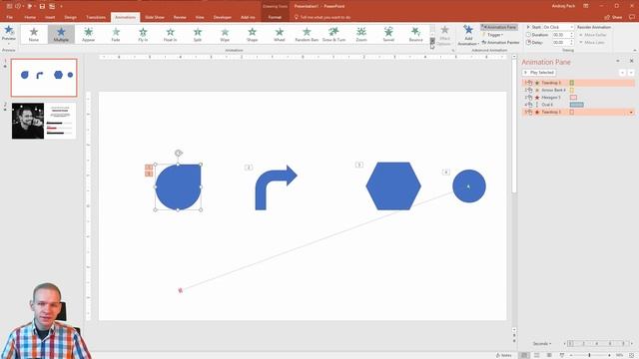Apply the Wheel animation

click(280, 34)
